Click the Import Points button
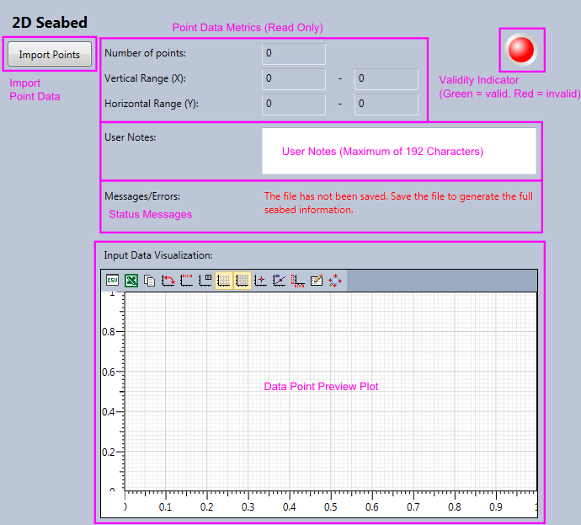 pos(50,54)
